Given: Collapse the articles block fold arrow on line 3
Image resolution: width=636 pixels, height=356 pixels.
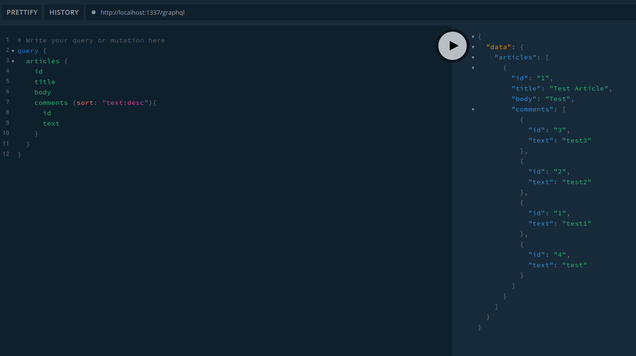Looking at the screenshot, I should click(x=13, y=61).
